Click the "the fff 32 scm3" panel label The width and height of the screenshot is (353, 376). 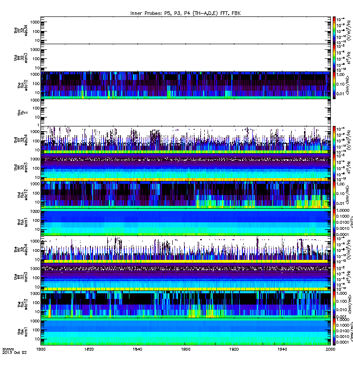[x=21, y=277]
